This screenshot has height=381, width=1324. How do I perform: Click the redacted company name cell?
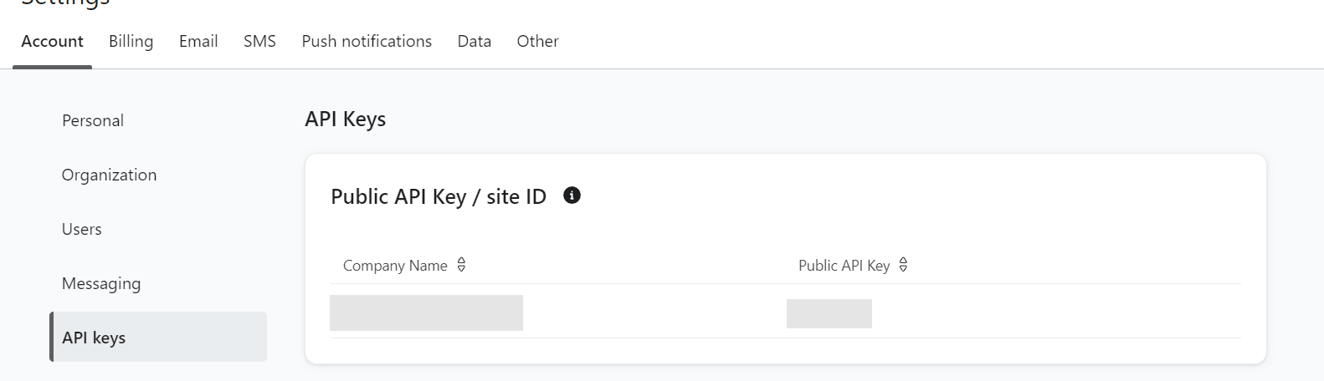tap(426, 312)
